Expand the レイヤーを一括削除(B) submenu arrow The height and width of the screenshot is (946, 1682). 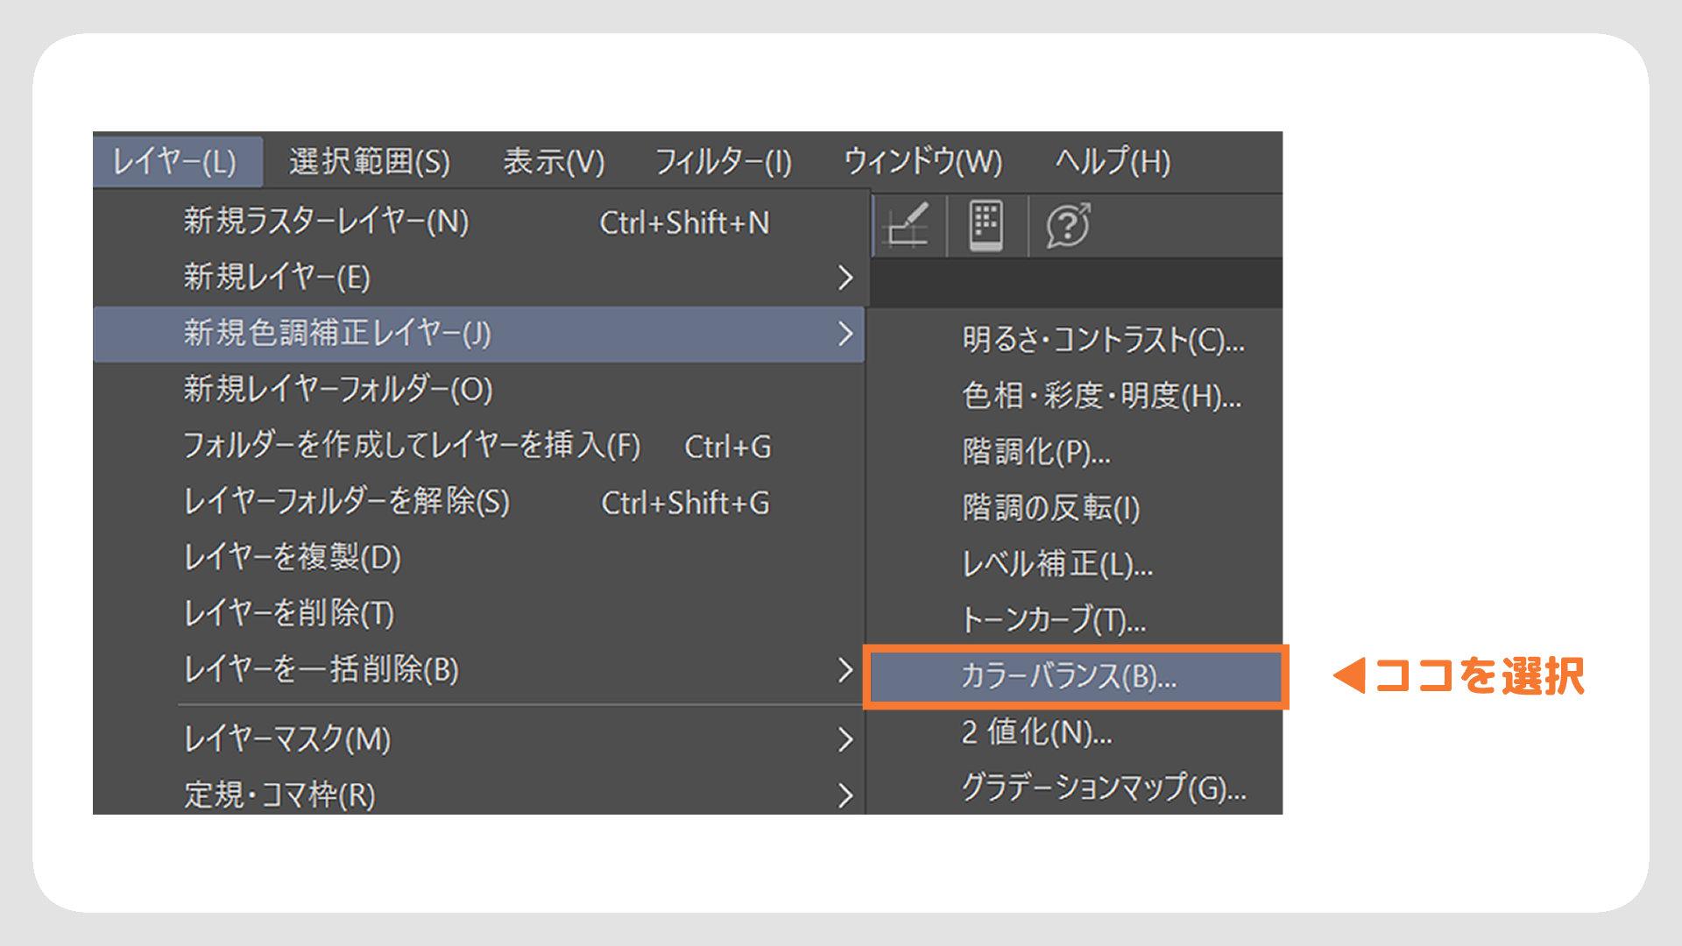845,670
